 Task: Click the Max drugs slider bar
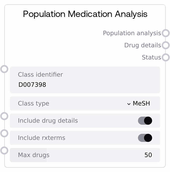[85, 155]
